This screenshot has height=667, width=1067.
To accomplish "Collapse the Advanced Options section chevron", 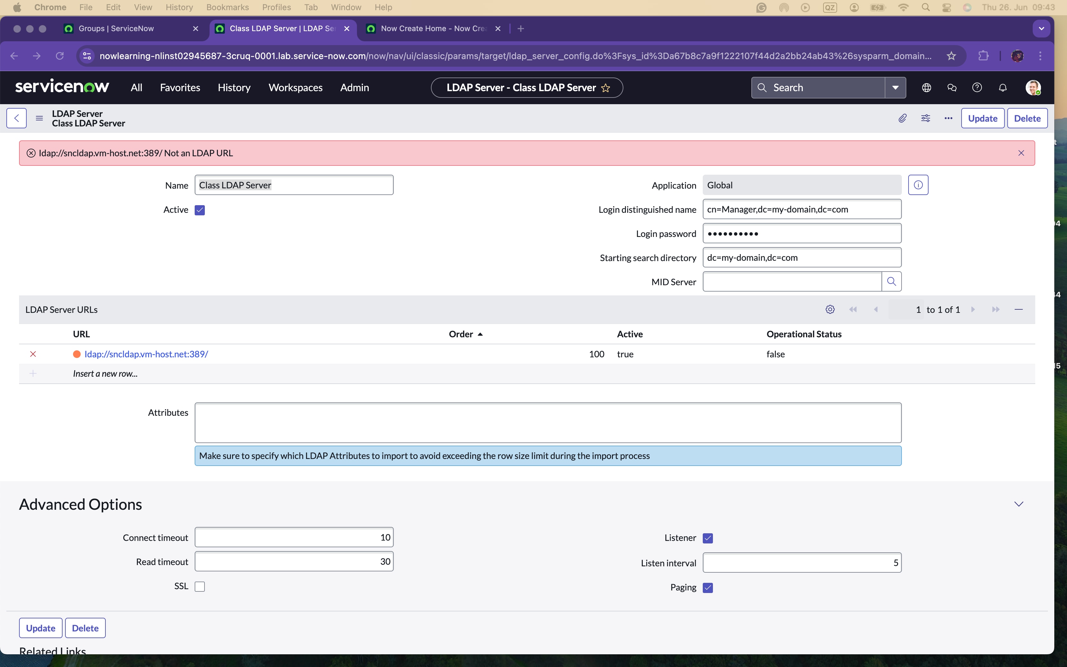I will coord(1018,504).
